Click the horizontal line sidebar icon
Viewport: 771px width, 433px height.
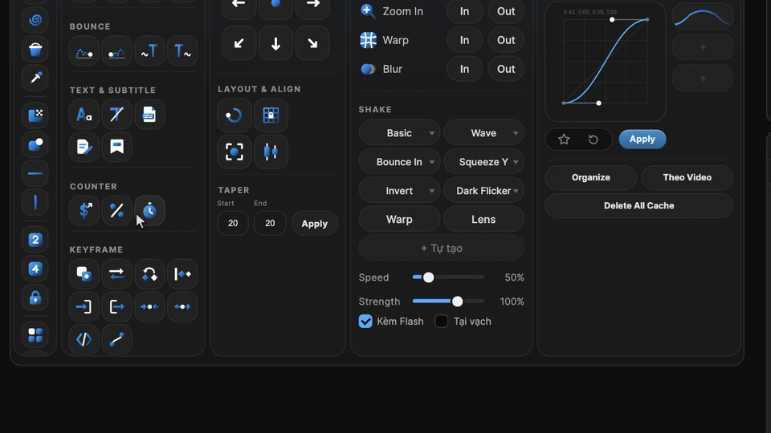click(35, 173)
